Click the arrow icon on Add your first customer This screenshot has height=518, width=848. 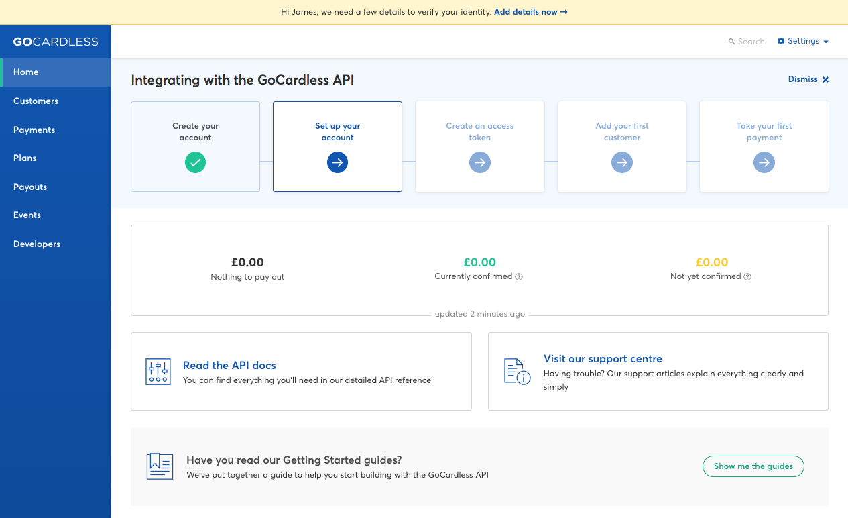click(622, 162)
